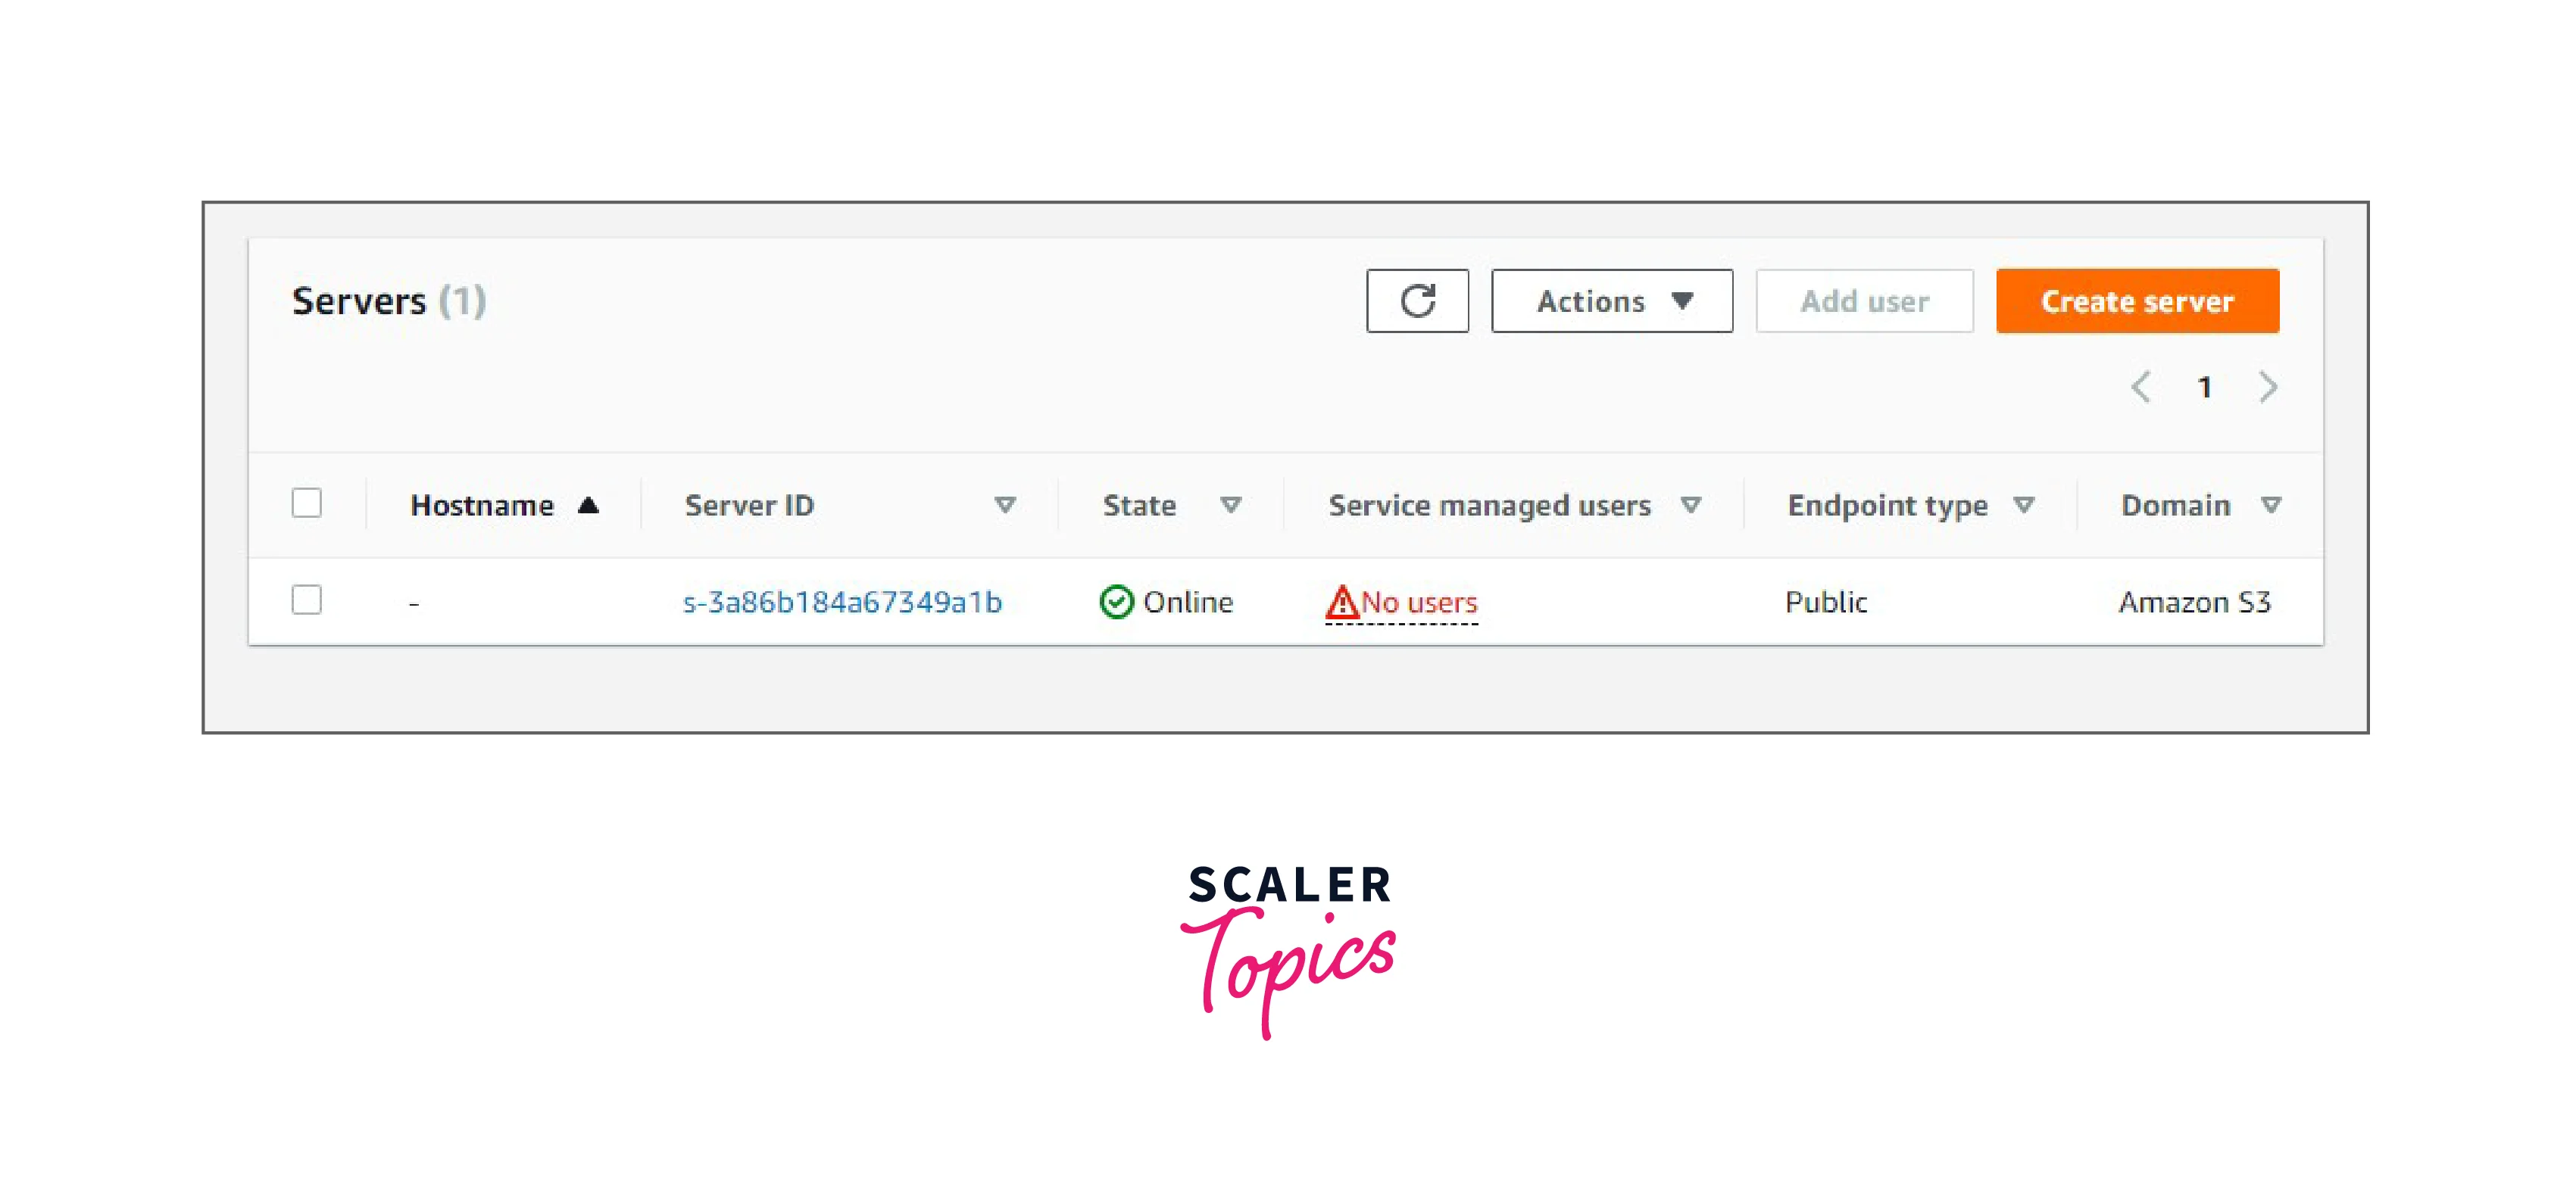The image size is (2576, 1178).
Task: Click the Create server button
Action: pyautogui.click(x=2137, y=301)
